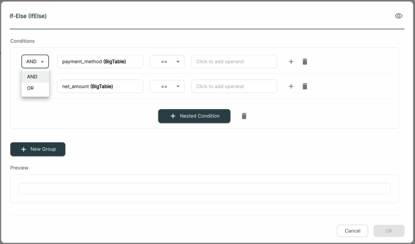Open comparison operator dropdown for payment_method
The width and height of the screenshot is (415, 244).
167,62
